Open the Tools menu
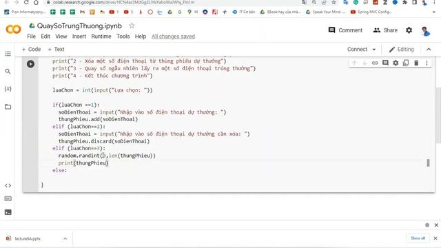This screenshot has width=441, height=248. [x=123, y=37]
